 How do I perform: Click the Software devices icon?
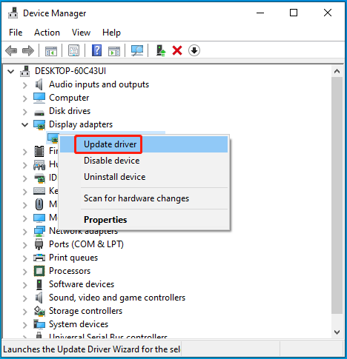click(x=39, y=284)
